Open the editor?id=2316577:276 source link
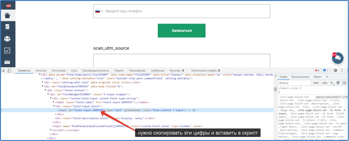Image resolution: width=349 pixels, height=141 pixels. click(332, 97)
